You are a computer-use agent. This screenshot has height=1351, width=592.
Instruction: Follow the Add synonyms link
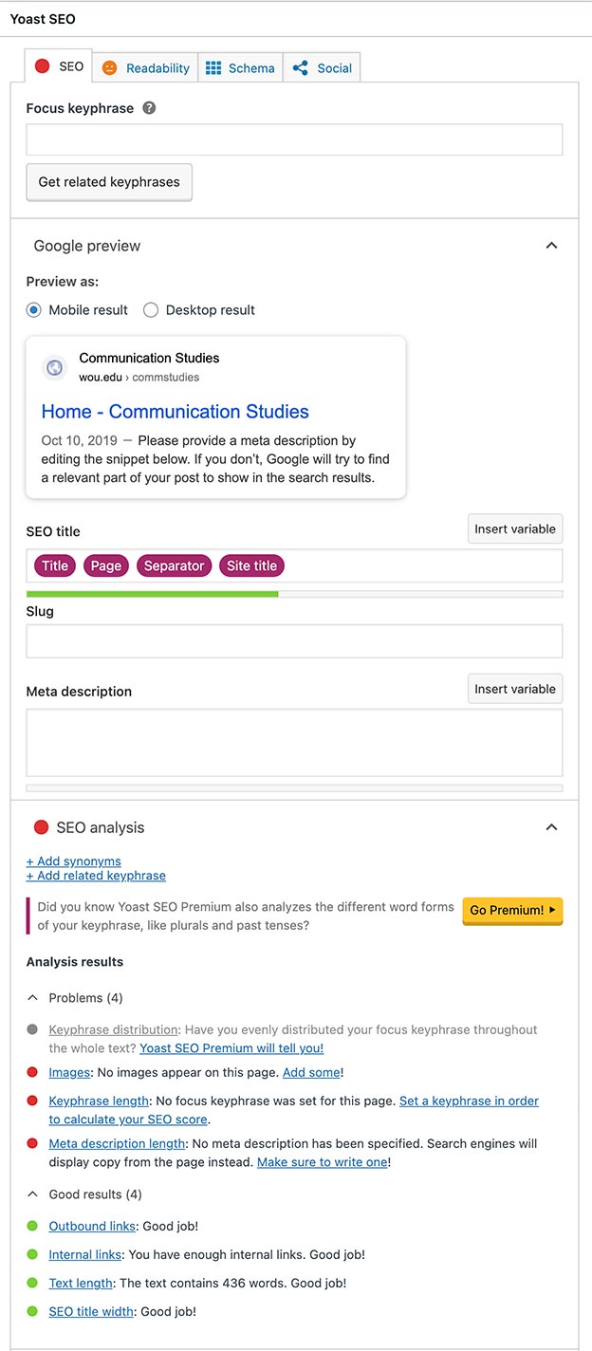(73, 861)
